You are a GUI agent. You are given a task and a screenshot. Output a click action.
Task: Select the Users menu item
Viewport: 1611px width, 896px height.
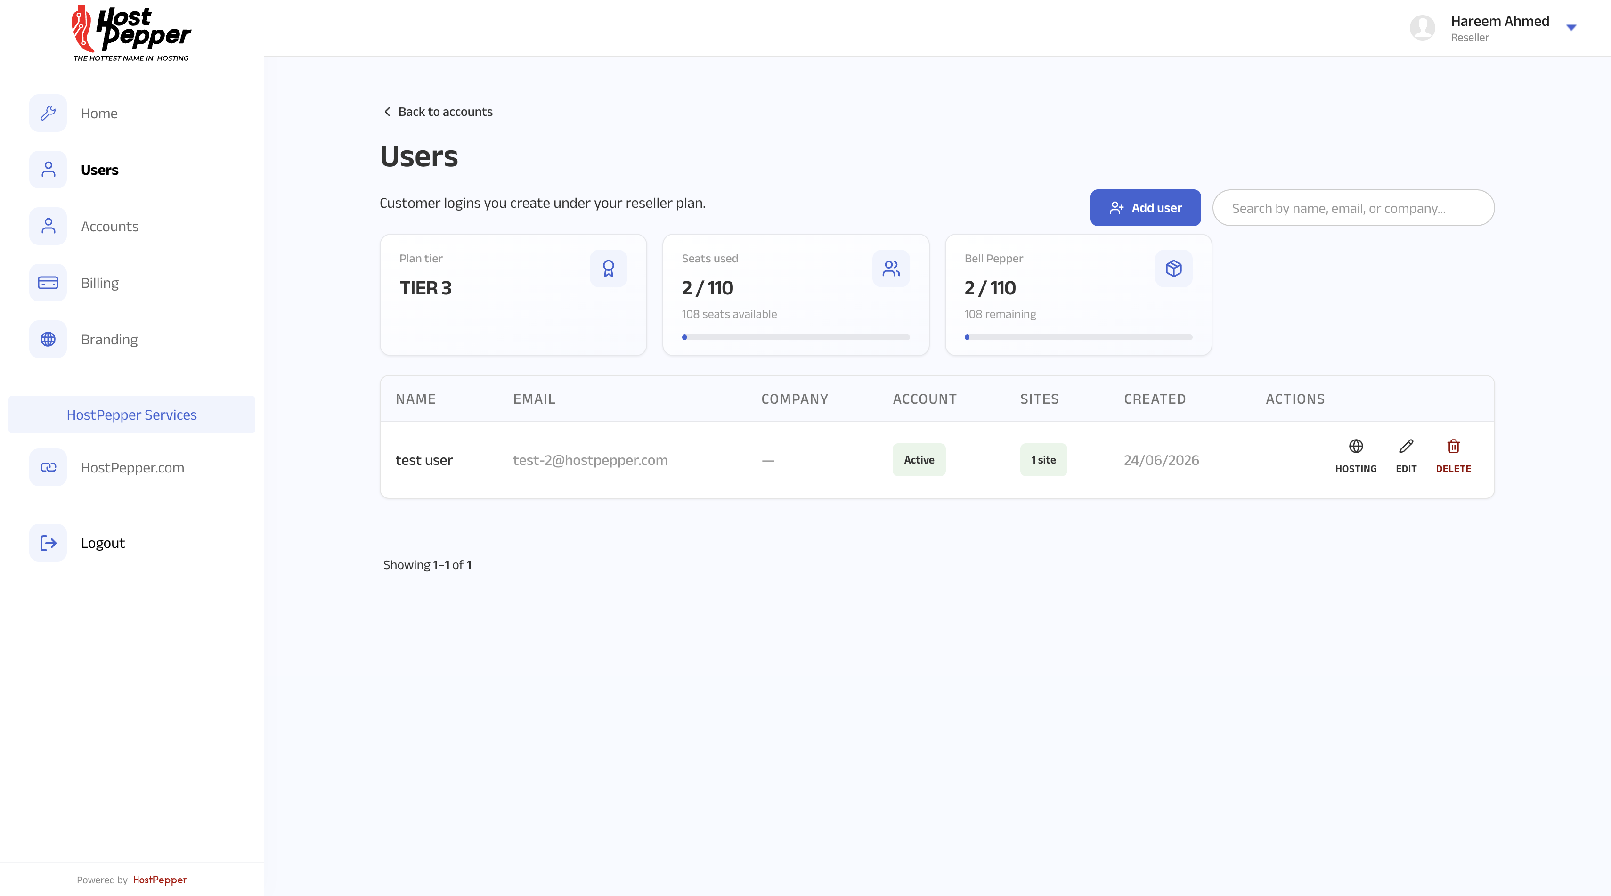pyautogui.click(x=99, y=170)
